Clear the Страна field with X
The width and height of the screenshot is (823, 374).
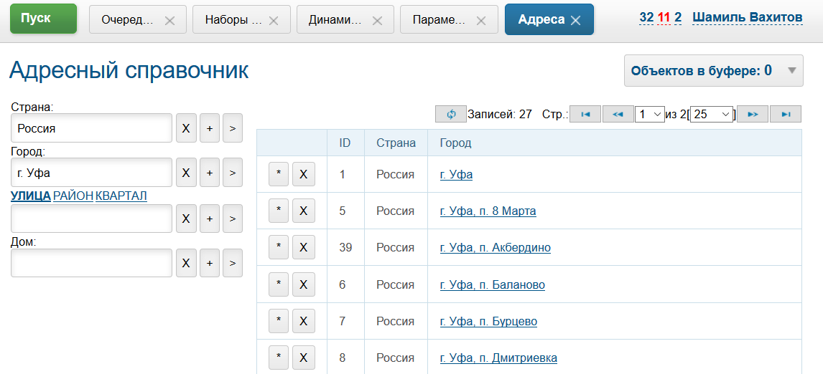(185, 128)
